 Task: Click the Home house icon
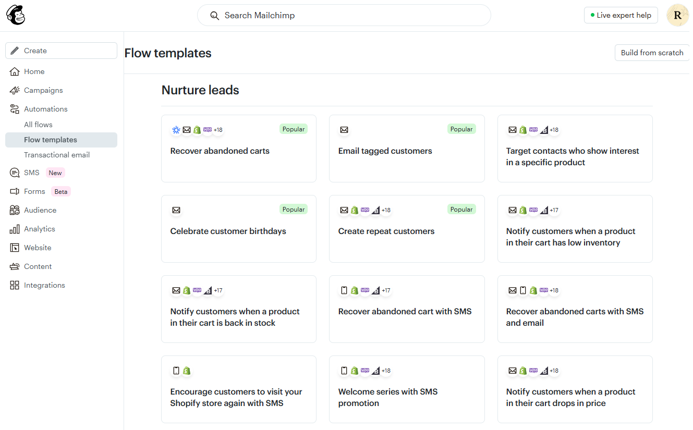15,71
